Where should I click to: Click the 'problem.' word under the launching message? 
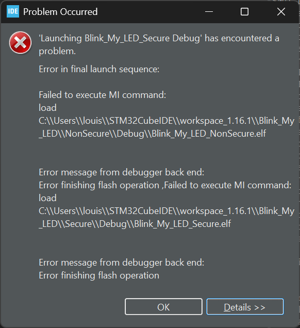pos(57,51)
